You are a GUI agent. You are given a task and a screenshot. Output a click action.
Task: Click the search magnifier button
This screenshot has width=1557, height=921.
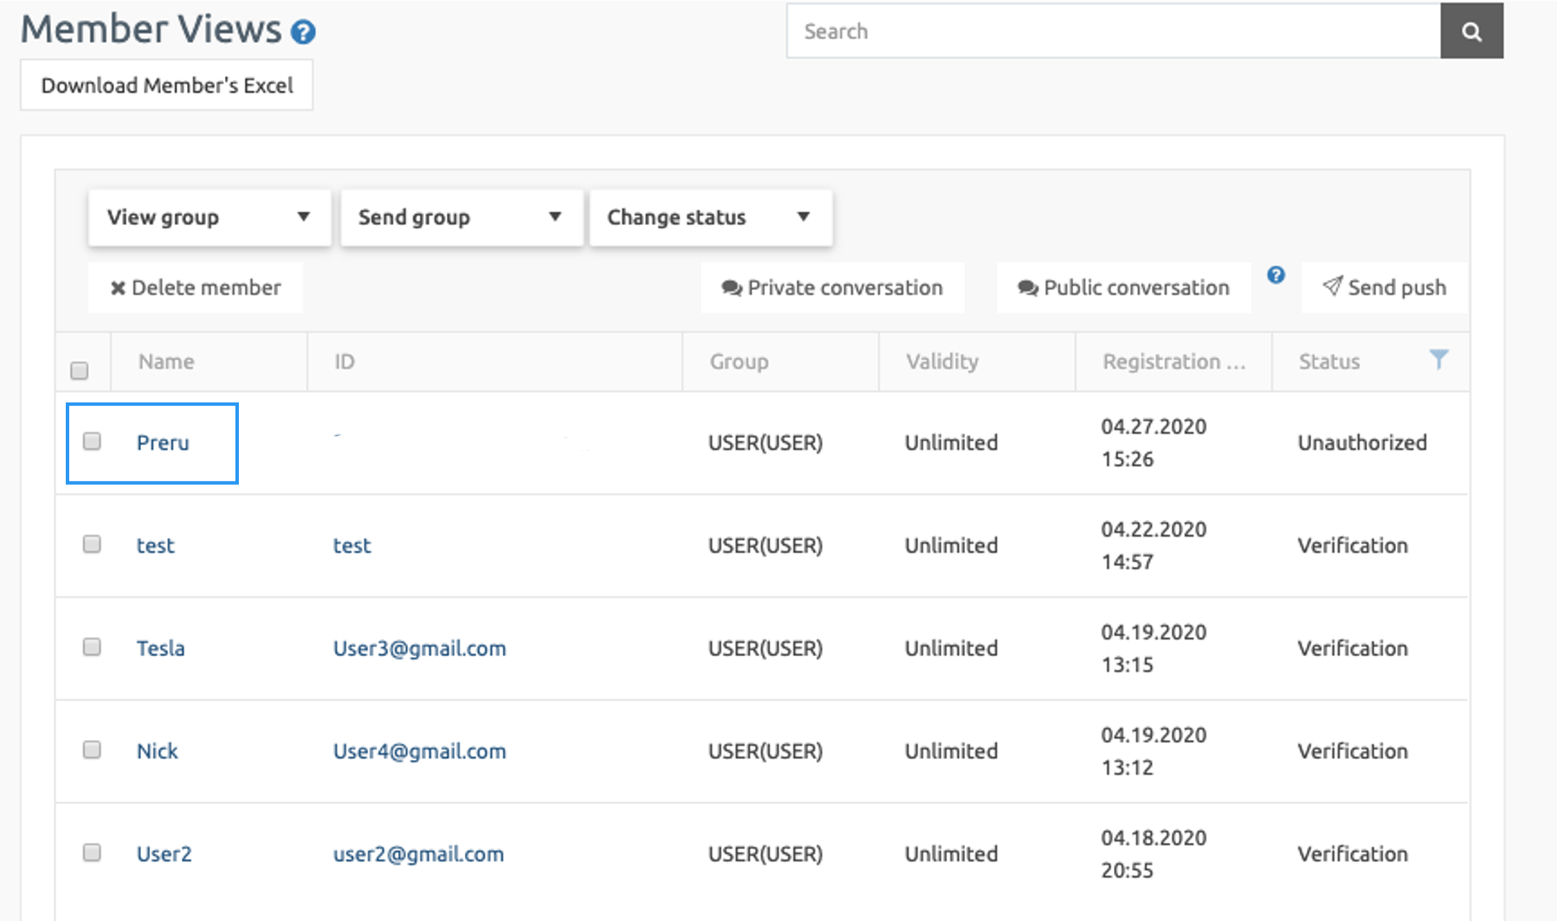tap(1470, 32)
